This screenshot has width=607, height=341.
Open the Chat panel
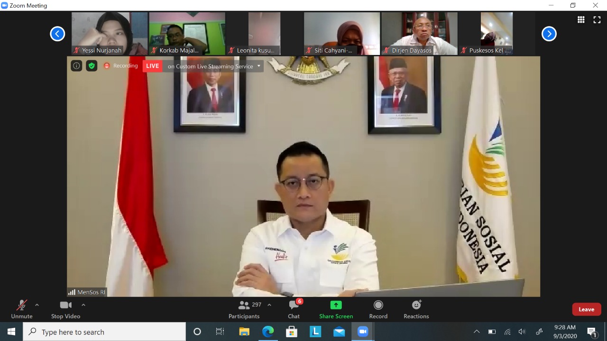click(294, 308)
